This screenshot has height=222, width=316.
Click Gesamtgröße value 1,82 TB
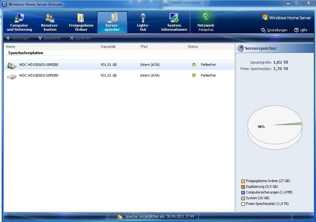click(281, 62)
